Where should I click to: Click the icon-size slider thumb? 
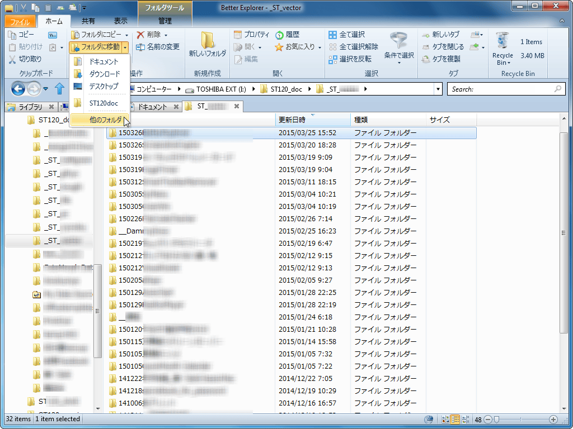[496, 420]
